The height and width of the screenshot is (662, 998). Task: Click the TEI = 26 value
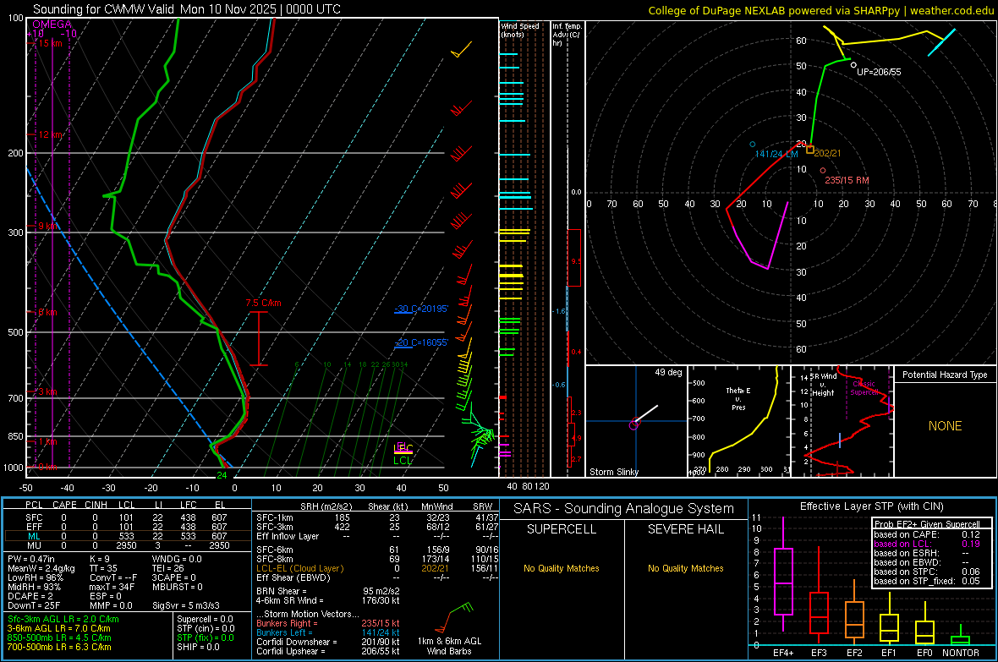(168, 568)
